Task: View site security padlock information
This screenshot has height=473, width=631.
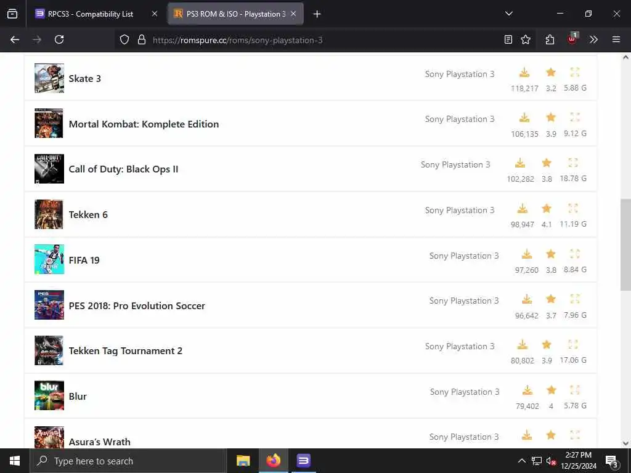Action: tap(142, 39)
